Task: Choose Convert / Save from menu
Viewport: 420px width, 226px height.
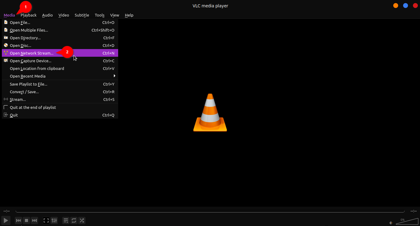Action: coord(24,92)
